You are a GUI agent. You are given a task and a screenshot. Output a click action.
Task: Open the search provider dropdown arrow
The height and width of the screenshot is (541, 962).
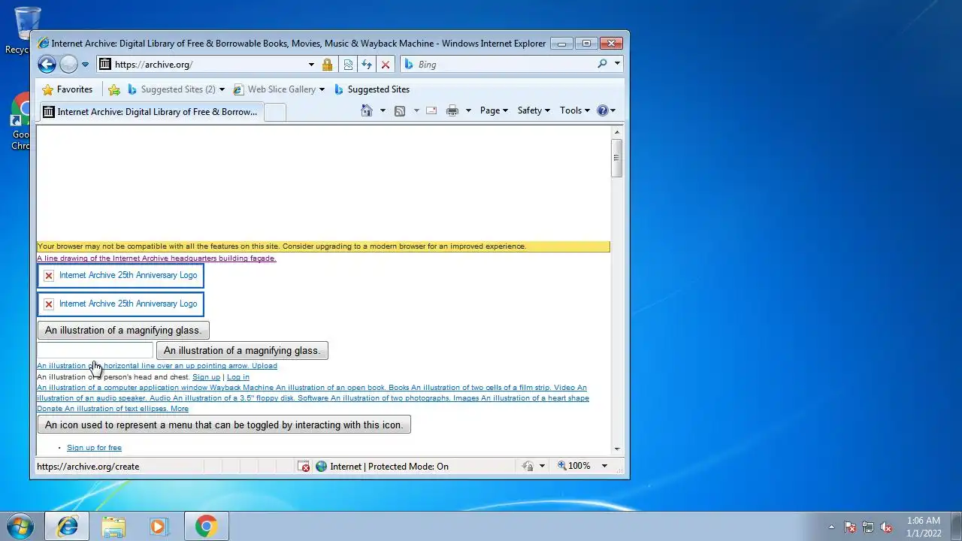[x=617, y=65]
